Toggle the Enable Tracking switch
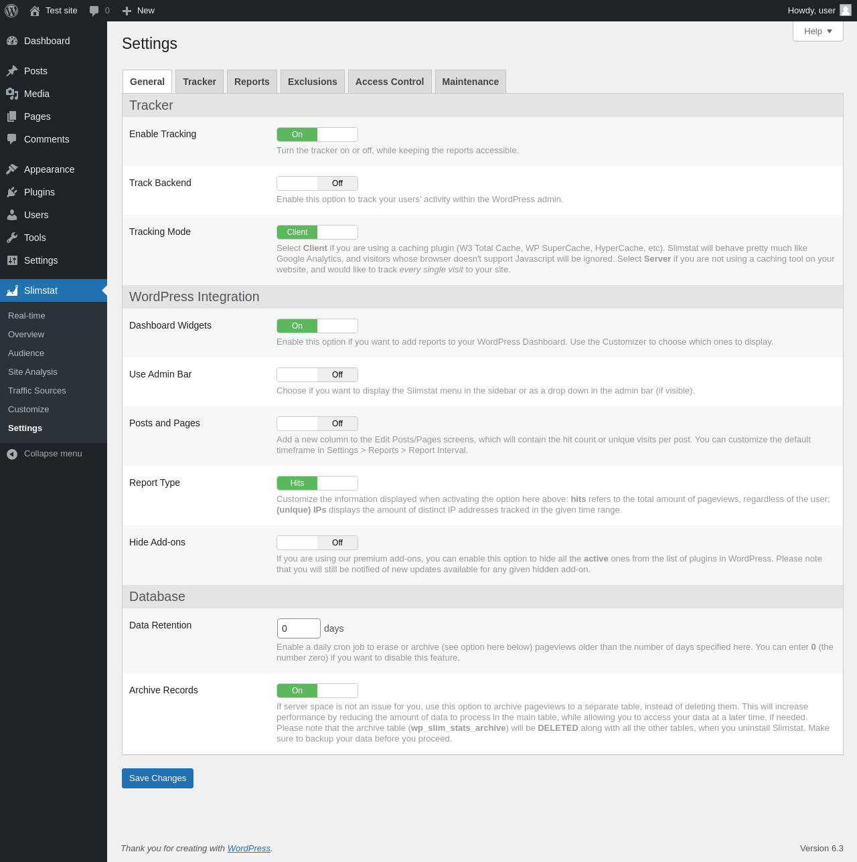857x862 pixels. click(317, 135)
